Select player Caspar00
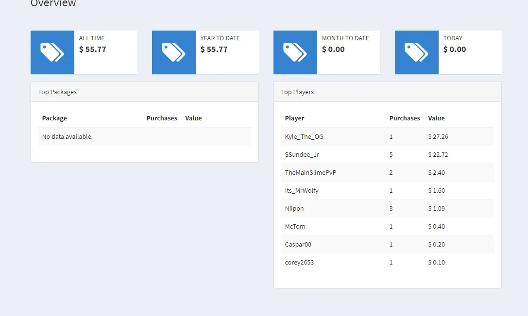528x316 pixels. [298, 244]
